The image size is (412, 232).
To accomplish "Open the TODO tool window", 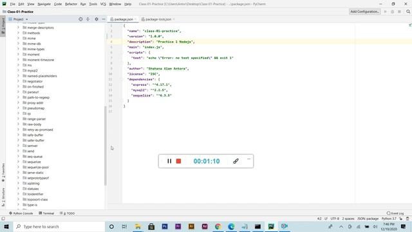I will tap(67, 213).
